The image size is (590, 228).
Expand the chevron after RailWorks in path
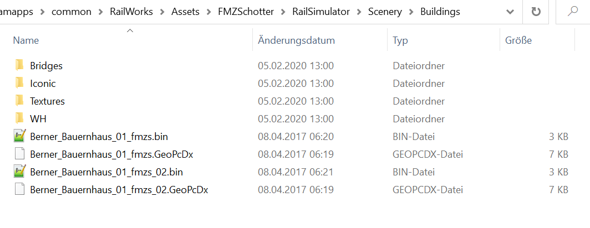[x=161, y=12]
